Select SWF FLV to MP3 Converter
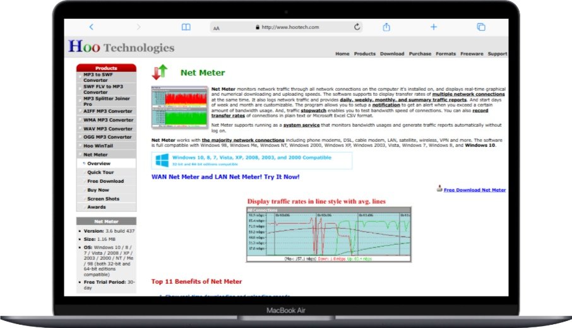Viewport: 572px width, 328px height. 106,90
